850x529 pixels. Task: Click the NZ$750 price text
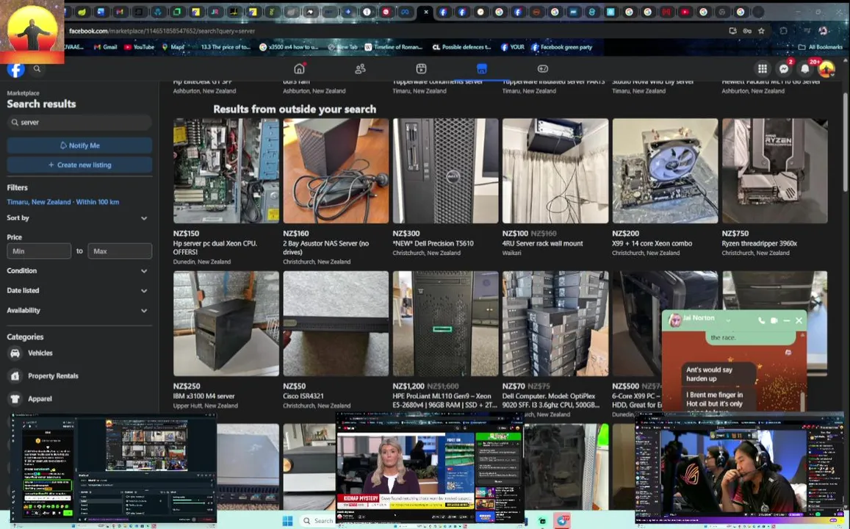(735, 234)
